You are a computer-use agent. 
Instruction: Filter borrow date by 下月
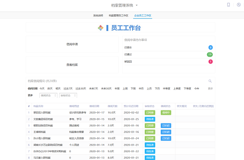tap(157, 89)
